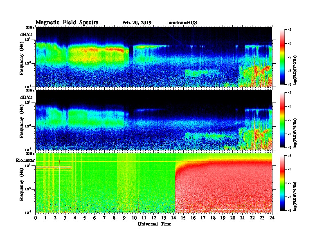Click the Riometer panel color scale bar
This screenshot has height=250, width=324.
(x=282, y=183)
